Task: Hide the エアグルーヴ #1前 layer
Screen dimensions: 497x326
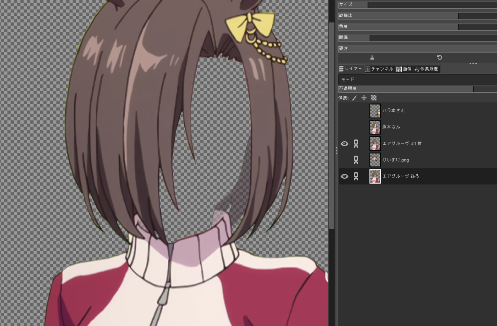Action: 344,143
